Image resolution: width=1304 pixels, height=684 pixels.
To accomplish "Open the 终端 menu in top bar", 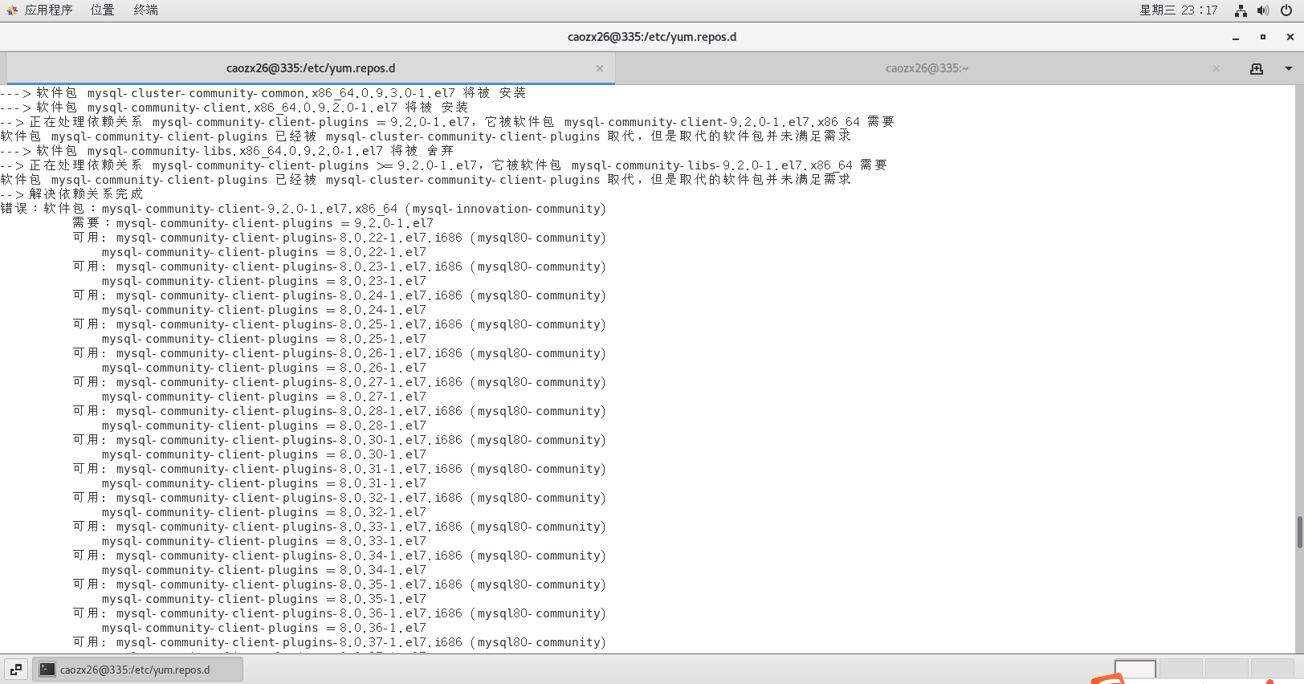I will pyautogui.click(x=145, y=10).
